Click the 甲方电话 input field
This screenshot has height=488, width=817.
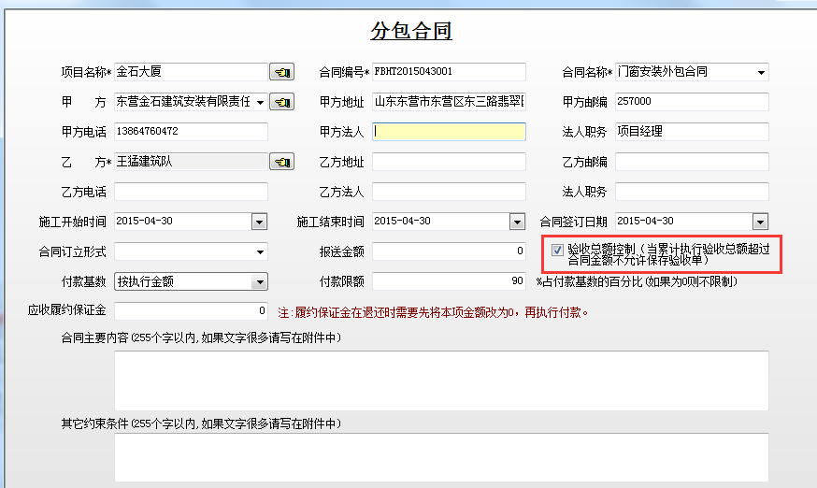click(x=191, y=132)
